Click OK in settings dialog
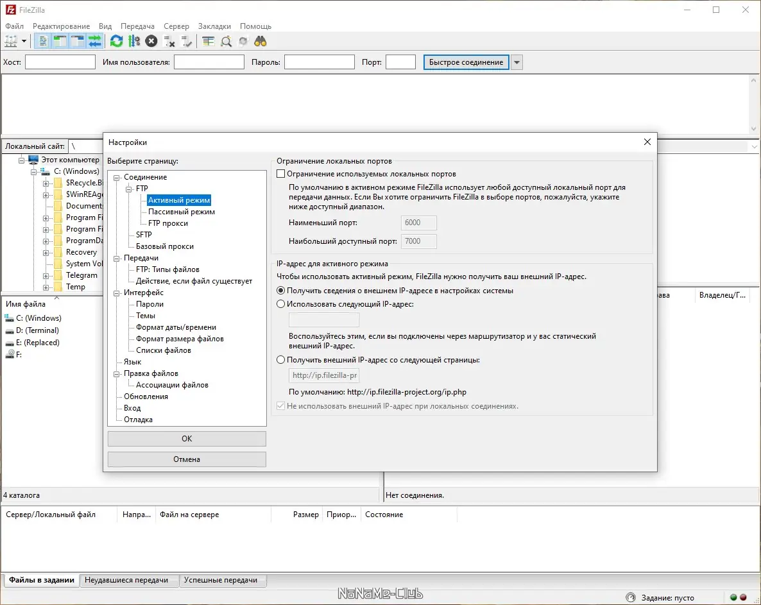The image size is (761, 605). (x=187, y=439)
